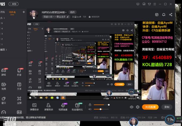Add a 文本 text source in main sidebar
Screen dimensions: 182x126
(19, 86)
